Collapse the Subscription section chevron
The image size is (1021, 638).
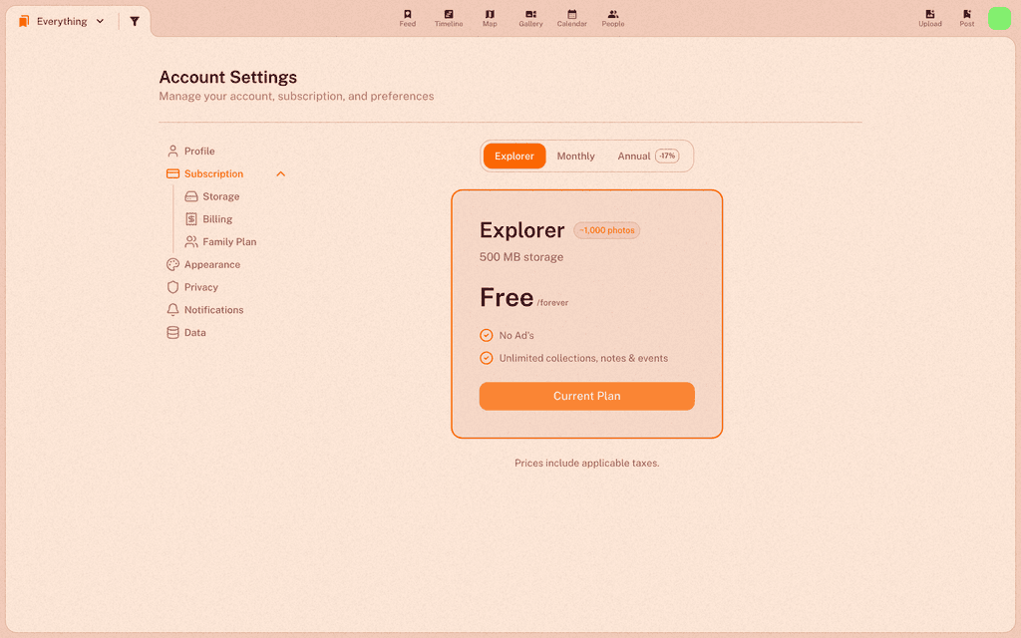coord(280,173)
